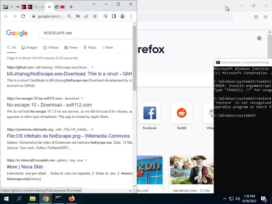Expand options arrow for novaskin.me result
Viewport: 272px width, 204px height.
tap(86, 160)
